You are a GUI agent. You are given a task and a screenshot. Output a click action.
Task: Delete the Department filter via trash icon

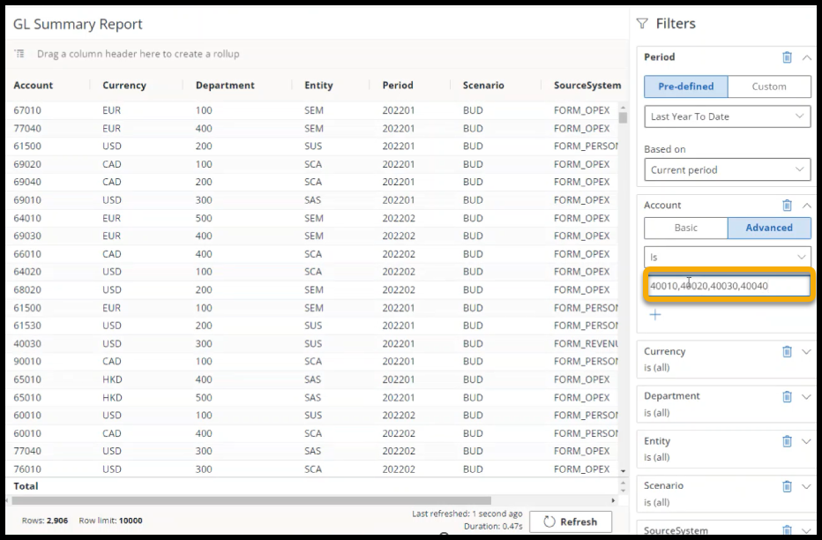pyautogui.click(x=787, y=396)
